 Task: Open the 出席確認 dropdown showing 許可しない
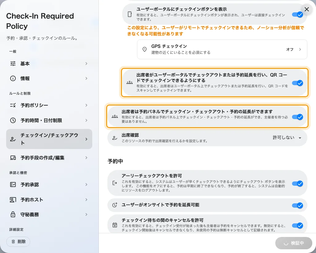click(x=287, y=138)
